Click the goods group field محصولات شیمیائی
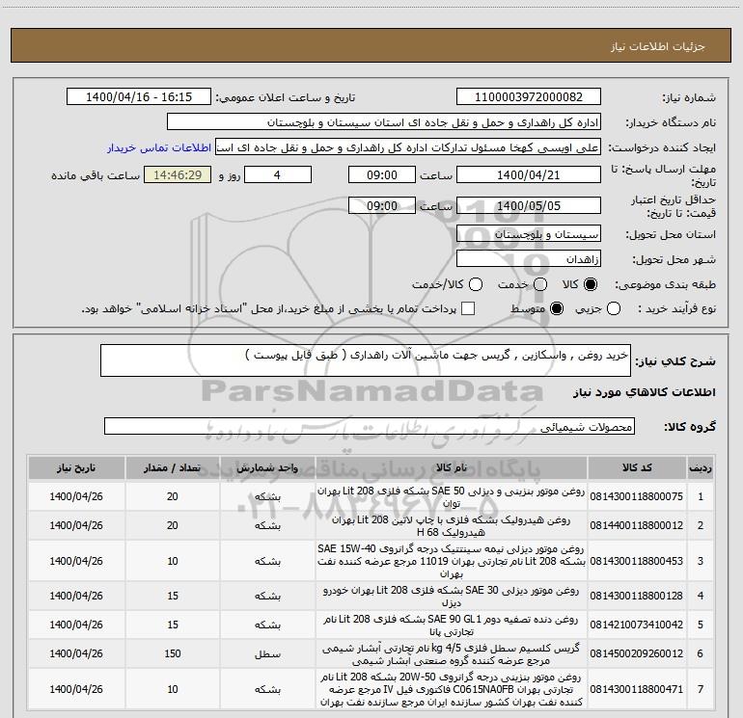Screen dimensions: 743x718 [370, 426]
